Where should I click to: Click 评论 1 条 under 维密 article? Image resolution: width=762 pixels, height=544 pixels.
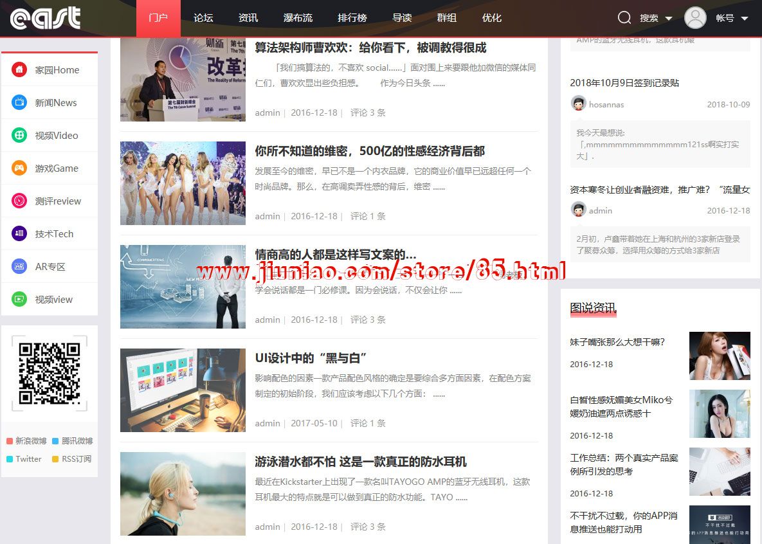pos(368,216)
